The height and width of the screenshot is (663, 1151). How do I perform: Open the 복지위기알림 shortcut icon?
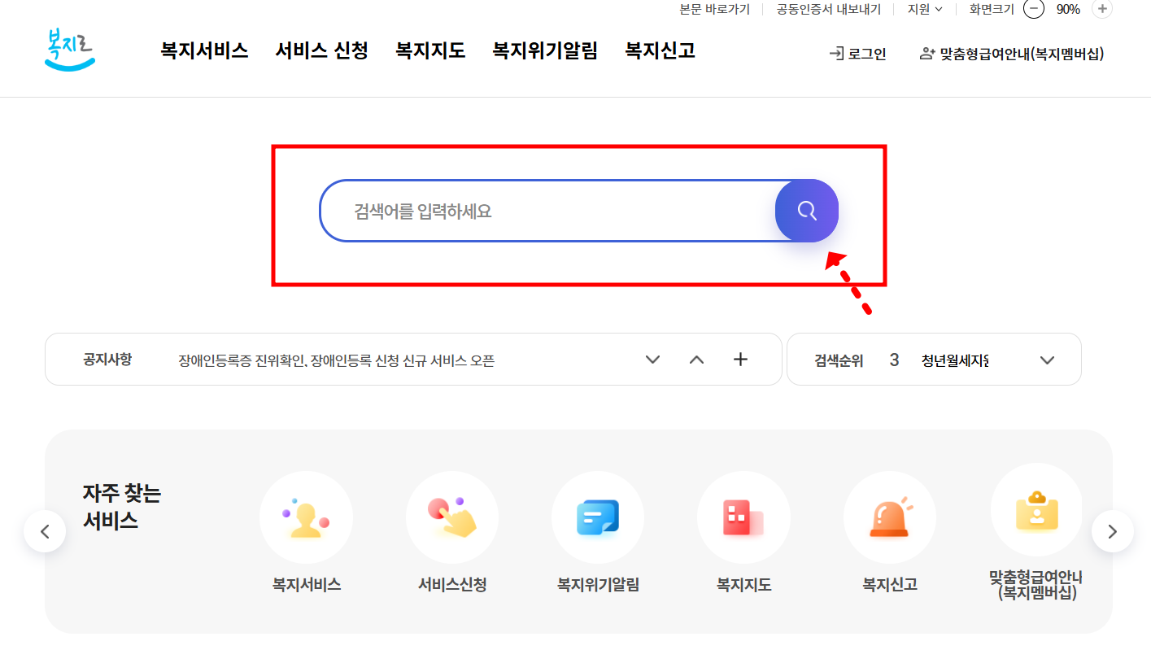click(598, 517)
